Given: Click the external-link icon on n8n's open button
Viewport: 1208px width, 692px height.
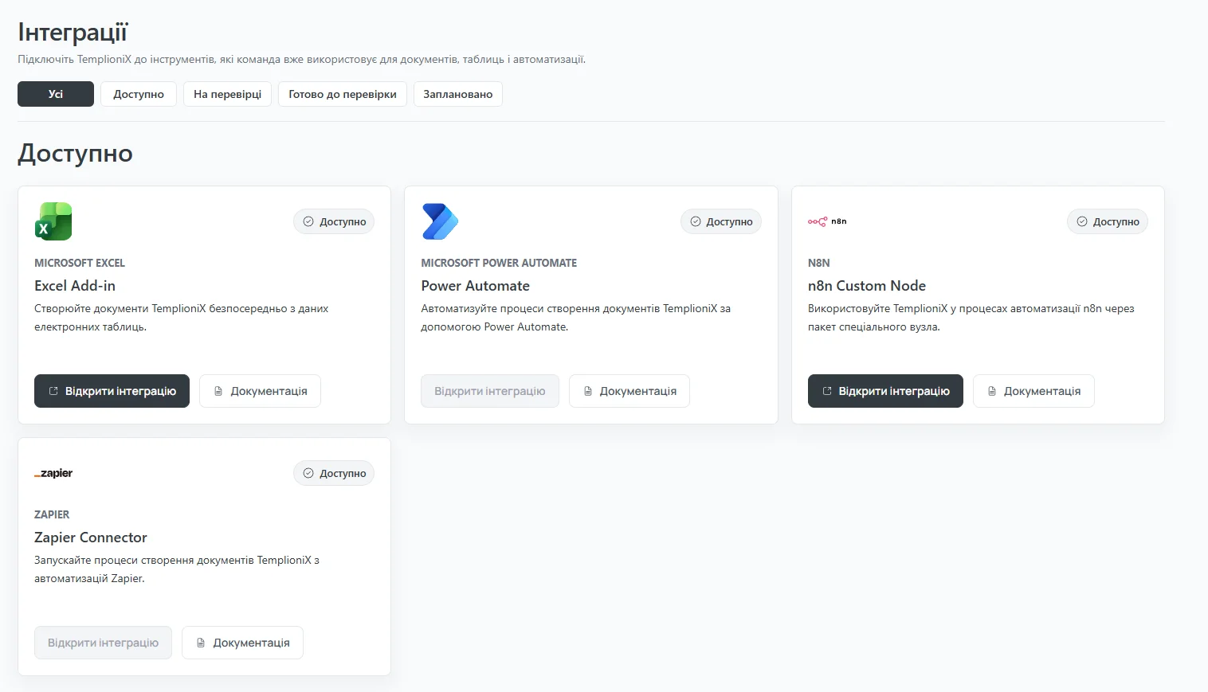Looking at the screenshot, I should pos(827,391).
